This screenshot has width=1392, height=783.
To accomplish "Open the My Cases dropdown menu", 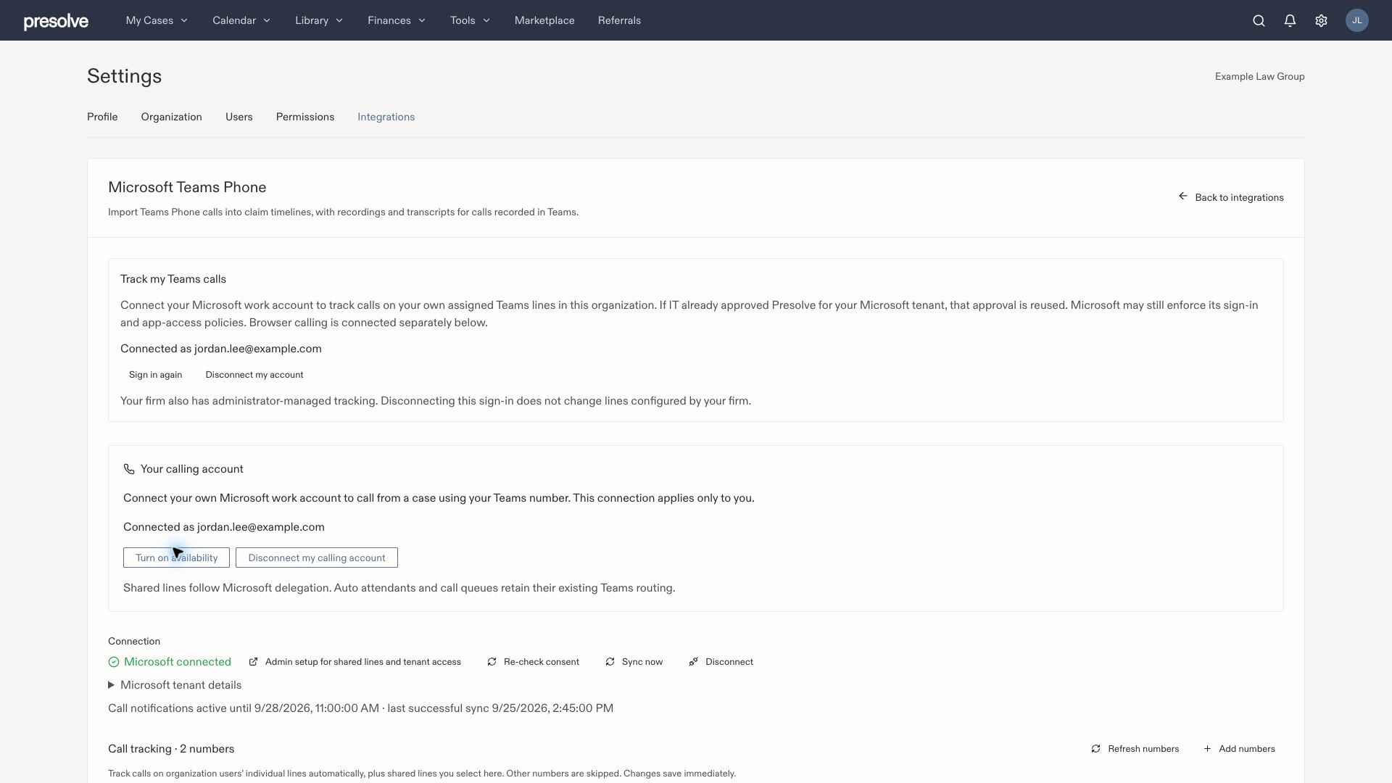I will [157, 20].
